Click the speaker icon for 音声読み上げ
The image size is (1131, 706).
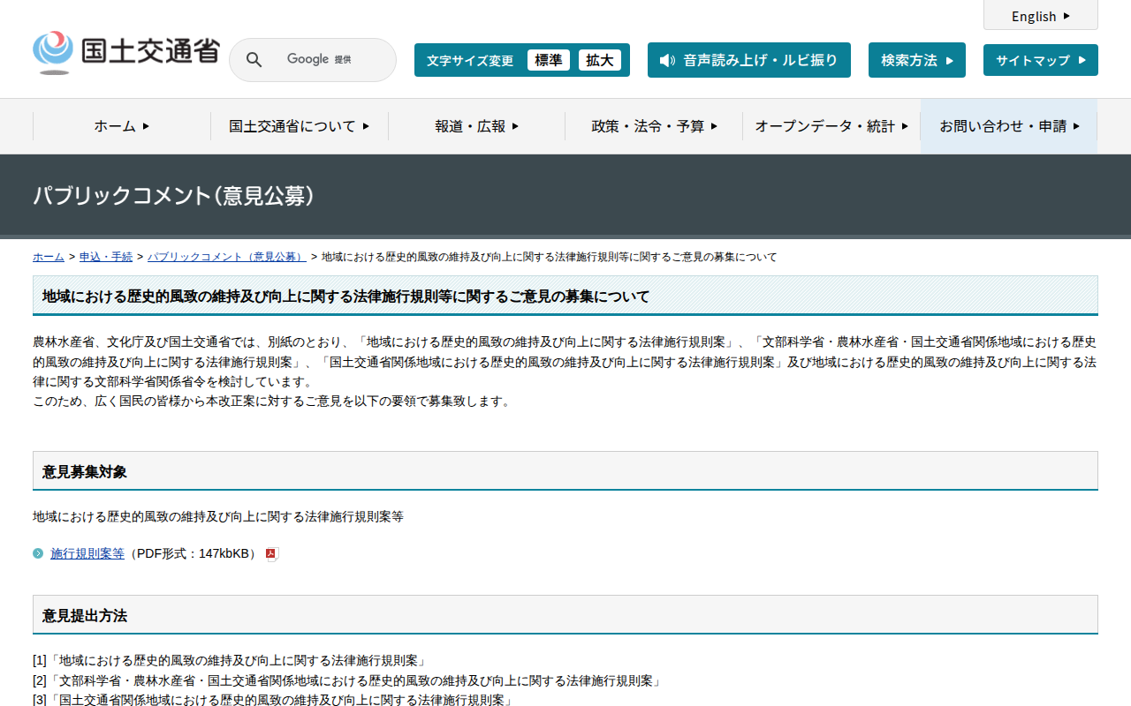pos(667,60)
